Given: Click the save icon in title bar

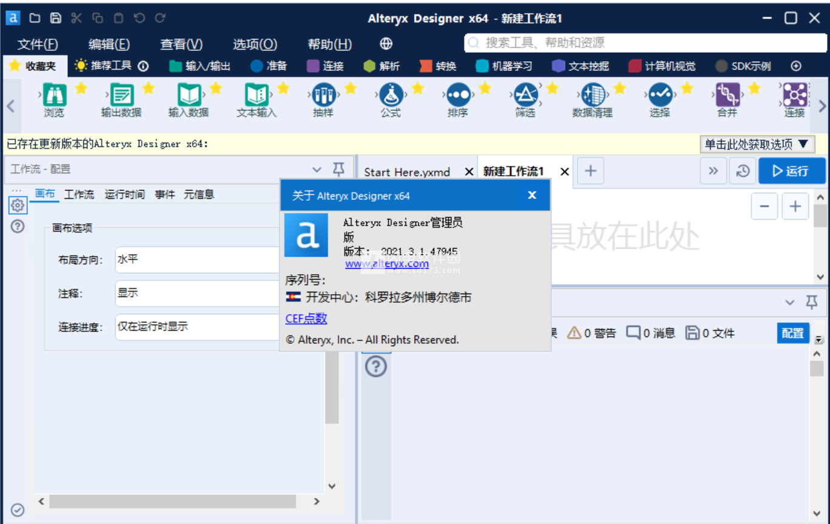Looking at the screenshot, I should pos(55,18).
